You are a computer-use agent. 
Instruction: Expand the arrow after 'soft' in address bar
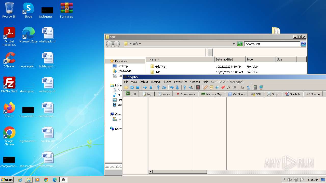click(x=140, y=44)
